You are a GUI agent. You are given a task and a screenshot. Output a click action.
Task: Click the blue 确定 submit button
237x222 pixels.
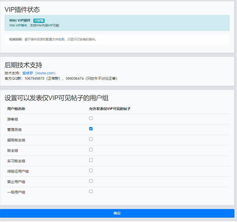coord(117,213)
